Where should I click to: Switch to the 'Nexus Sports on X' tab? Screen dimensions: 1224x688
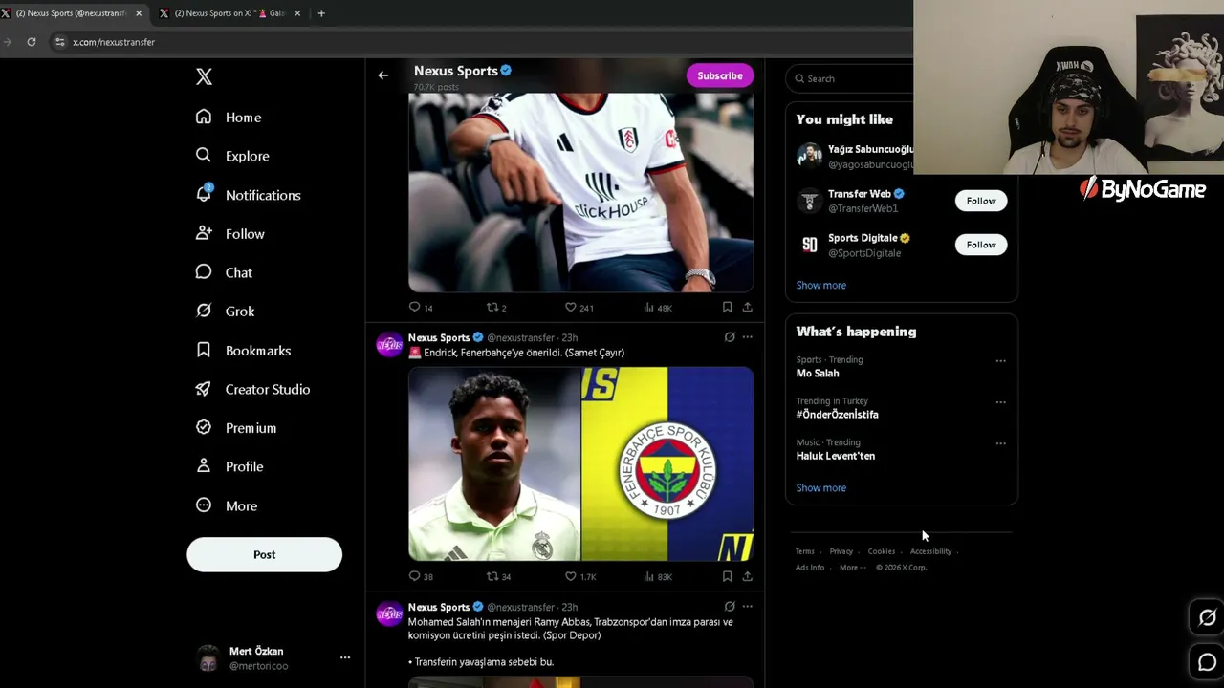229,13
